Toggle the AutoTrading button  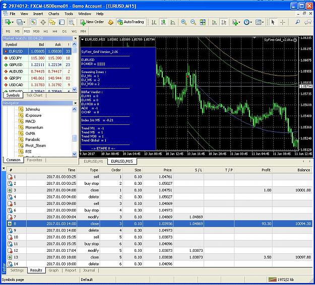[x=131, y=22]
